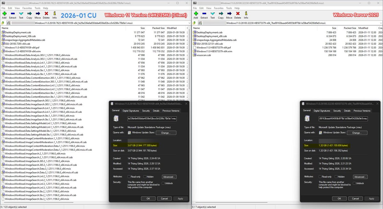Image resolution: width=383 pixels, height=209 pixels.
Task: Click Move icon in right 7-Zip window
Action: 229,14
